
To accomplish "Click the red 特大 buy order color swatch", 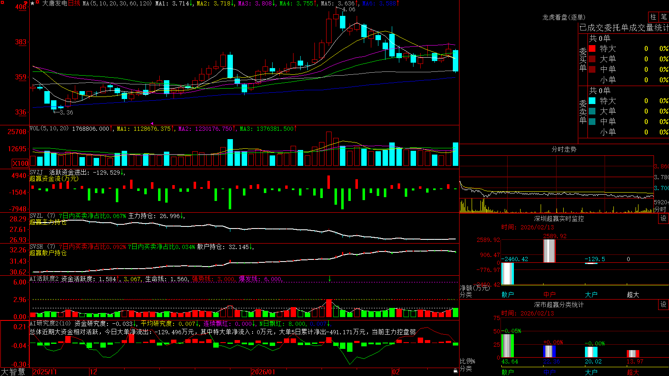I will pyautogui.click(x=592, y=48).
